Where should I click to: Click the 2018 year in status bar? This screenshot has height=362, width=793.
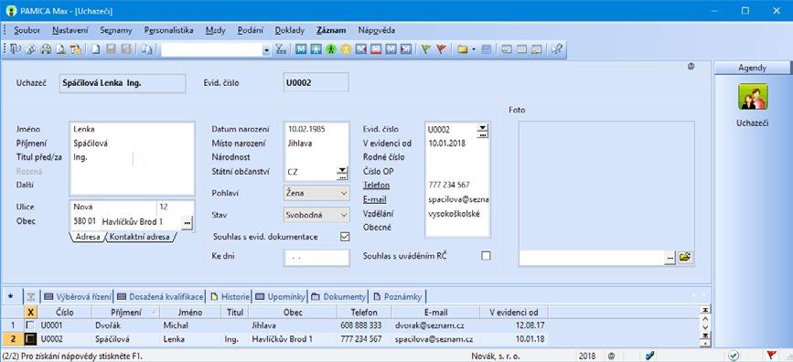click(587, 356)
